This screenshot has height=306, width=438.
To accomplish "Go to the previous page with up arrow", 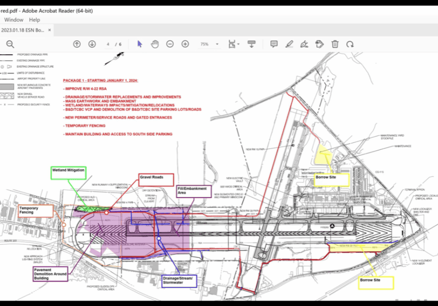I will [x=77, y=44].
